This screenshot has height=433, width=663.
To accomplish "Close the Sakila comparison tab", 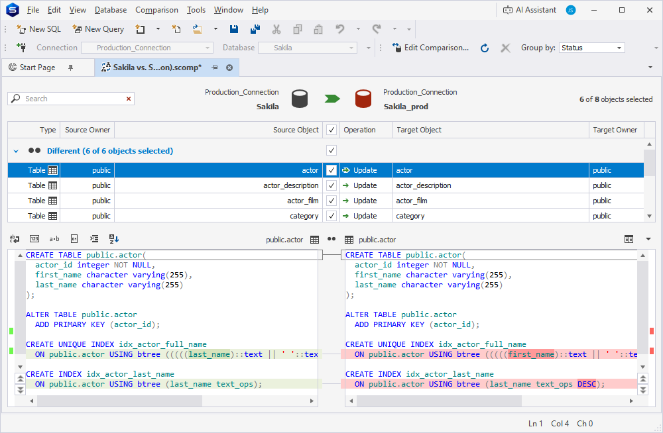I will tap(229, 68).
